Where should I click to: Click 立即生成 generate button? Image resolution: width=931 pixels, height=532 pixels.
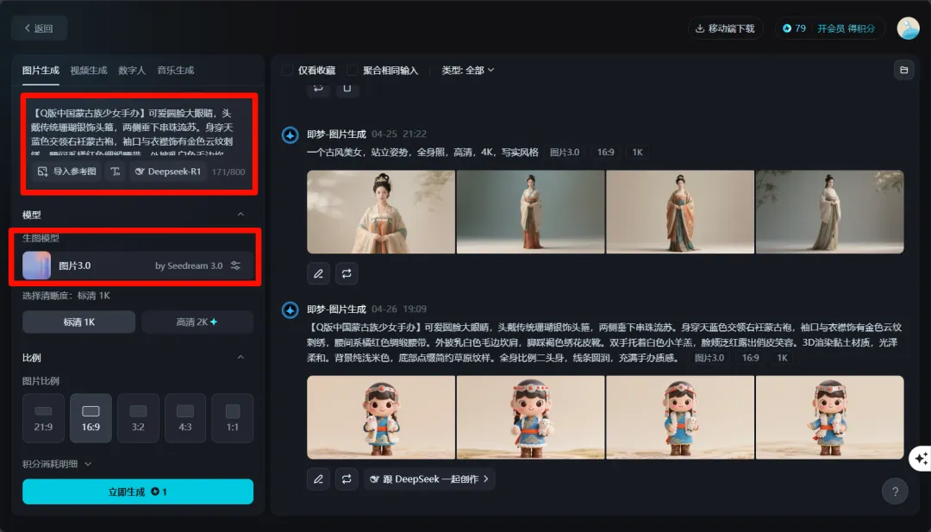pyautogui.click(x=138, y=491)
